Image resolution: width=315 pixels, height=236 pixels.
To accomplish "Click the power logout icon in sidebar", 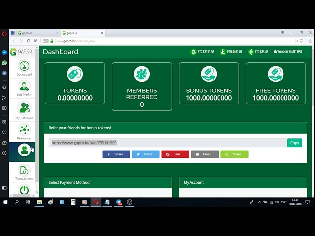I will coord(24,190).
